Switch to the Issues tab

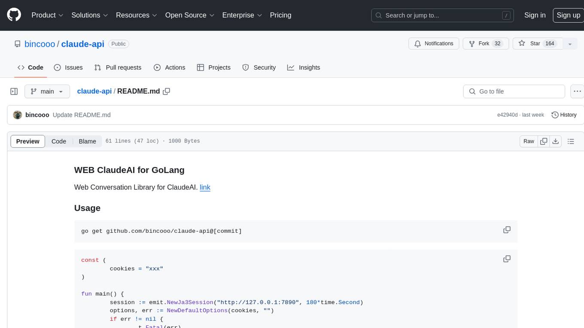(68, 67)
